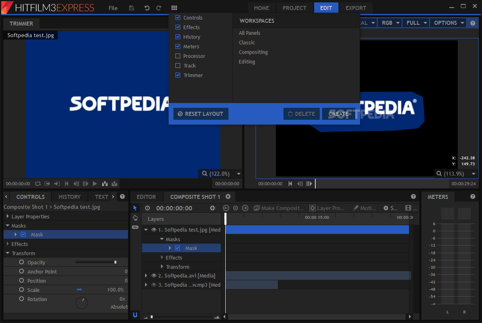Screen dimensions: 482x323
Task: Open the workspaces grid icon
Action: 174,8
